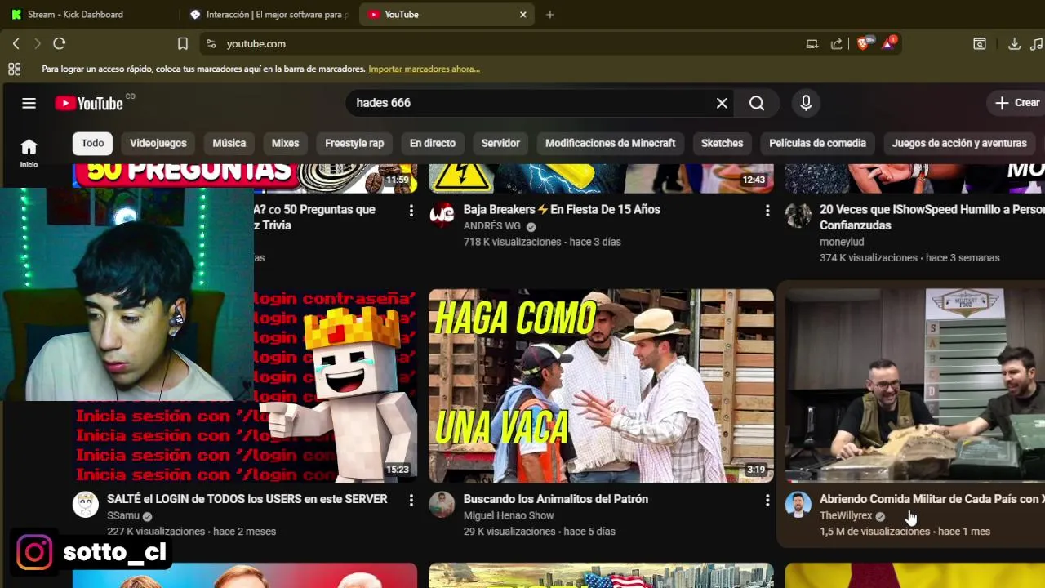This screenshot has width=1045, height=588.
Task: Open Brave Shields lion icon
Action: pyautogui.click(x=863, y=43)
